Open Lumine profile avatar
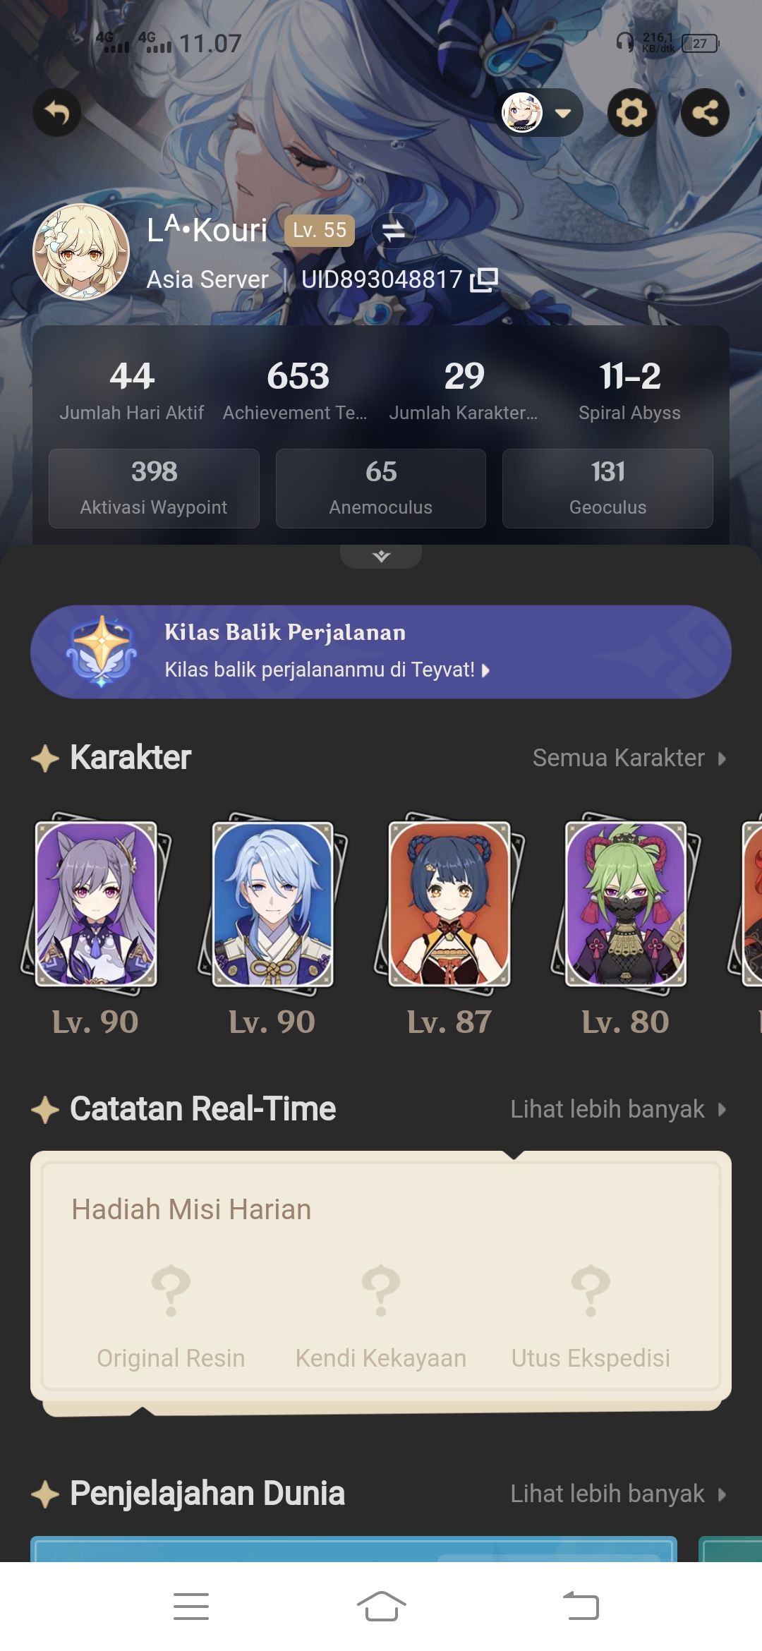This screenshot has width=762, height=1651. [x=81, y=252]
